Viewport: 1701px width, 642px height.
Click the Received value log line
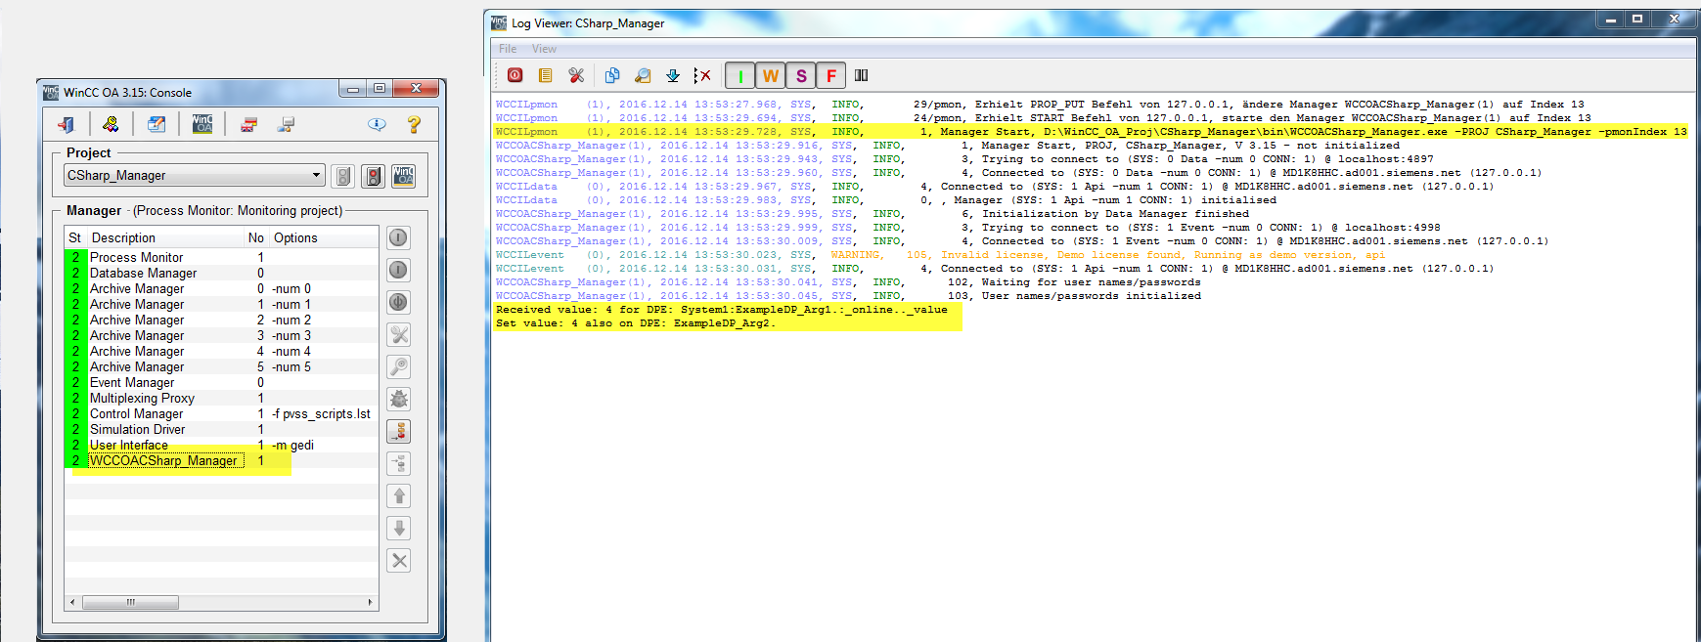click(x=722, y=309)
